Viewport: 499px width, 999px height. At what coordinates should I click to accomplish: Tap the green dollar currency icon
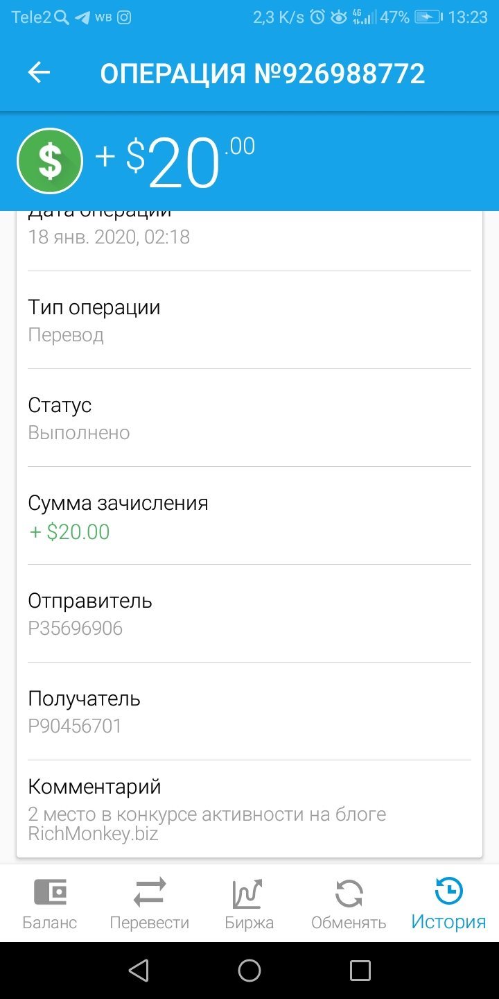[50, 161]
